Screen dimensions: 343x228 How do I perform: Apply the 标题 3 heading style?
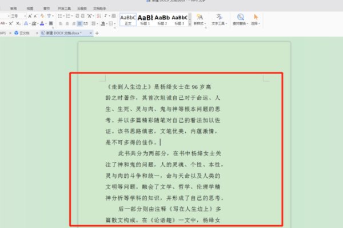point(180,19)
